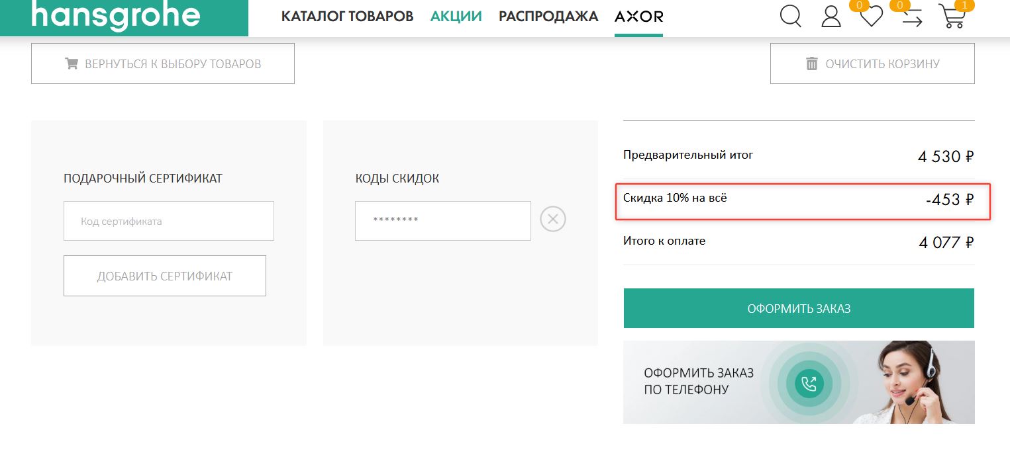1010x461 pixels.
Task: Click the phone call icon in the banner
Action: click(809, 383)
